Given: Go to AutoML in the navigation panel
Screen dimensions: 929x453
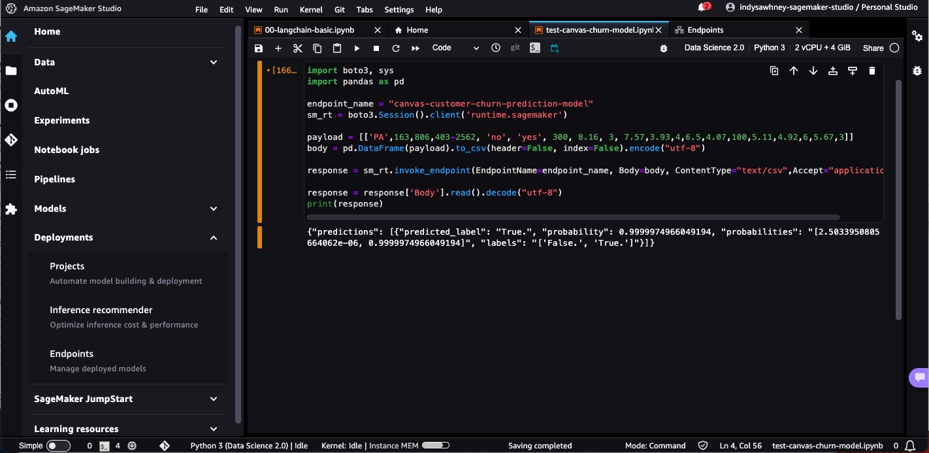Looking at the screenshot, I should coord(51,92).
